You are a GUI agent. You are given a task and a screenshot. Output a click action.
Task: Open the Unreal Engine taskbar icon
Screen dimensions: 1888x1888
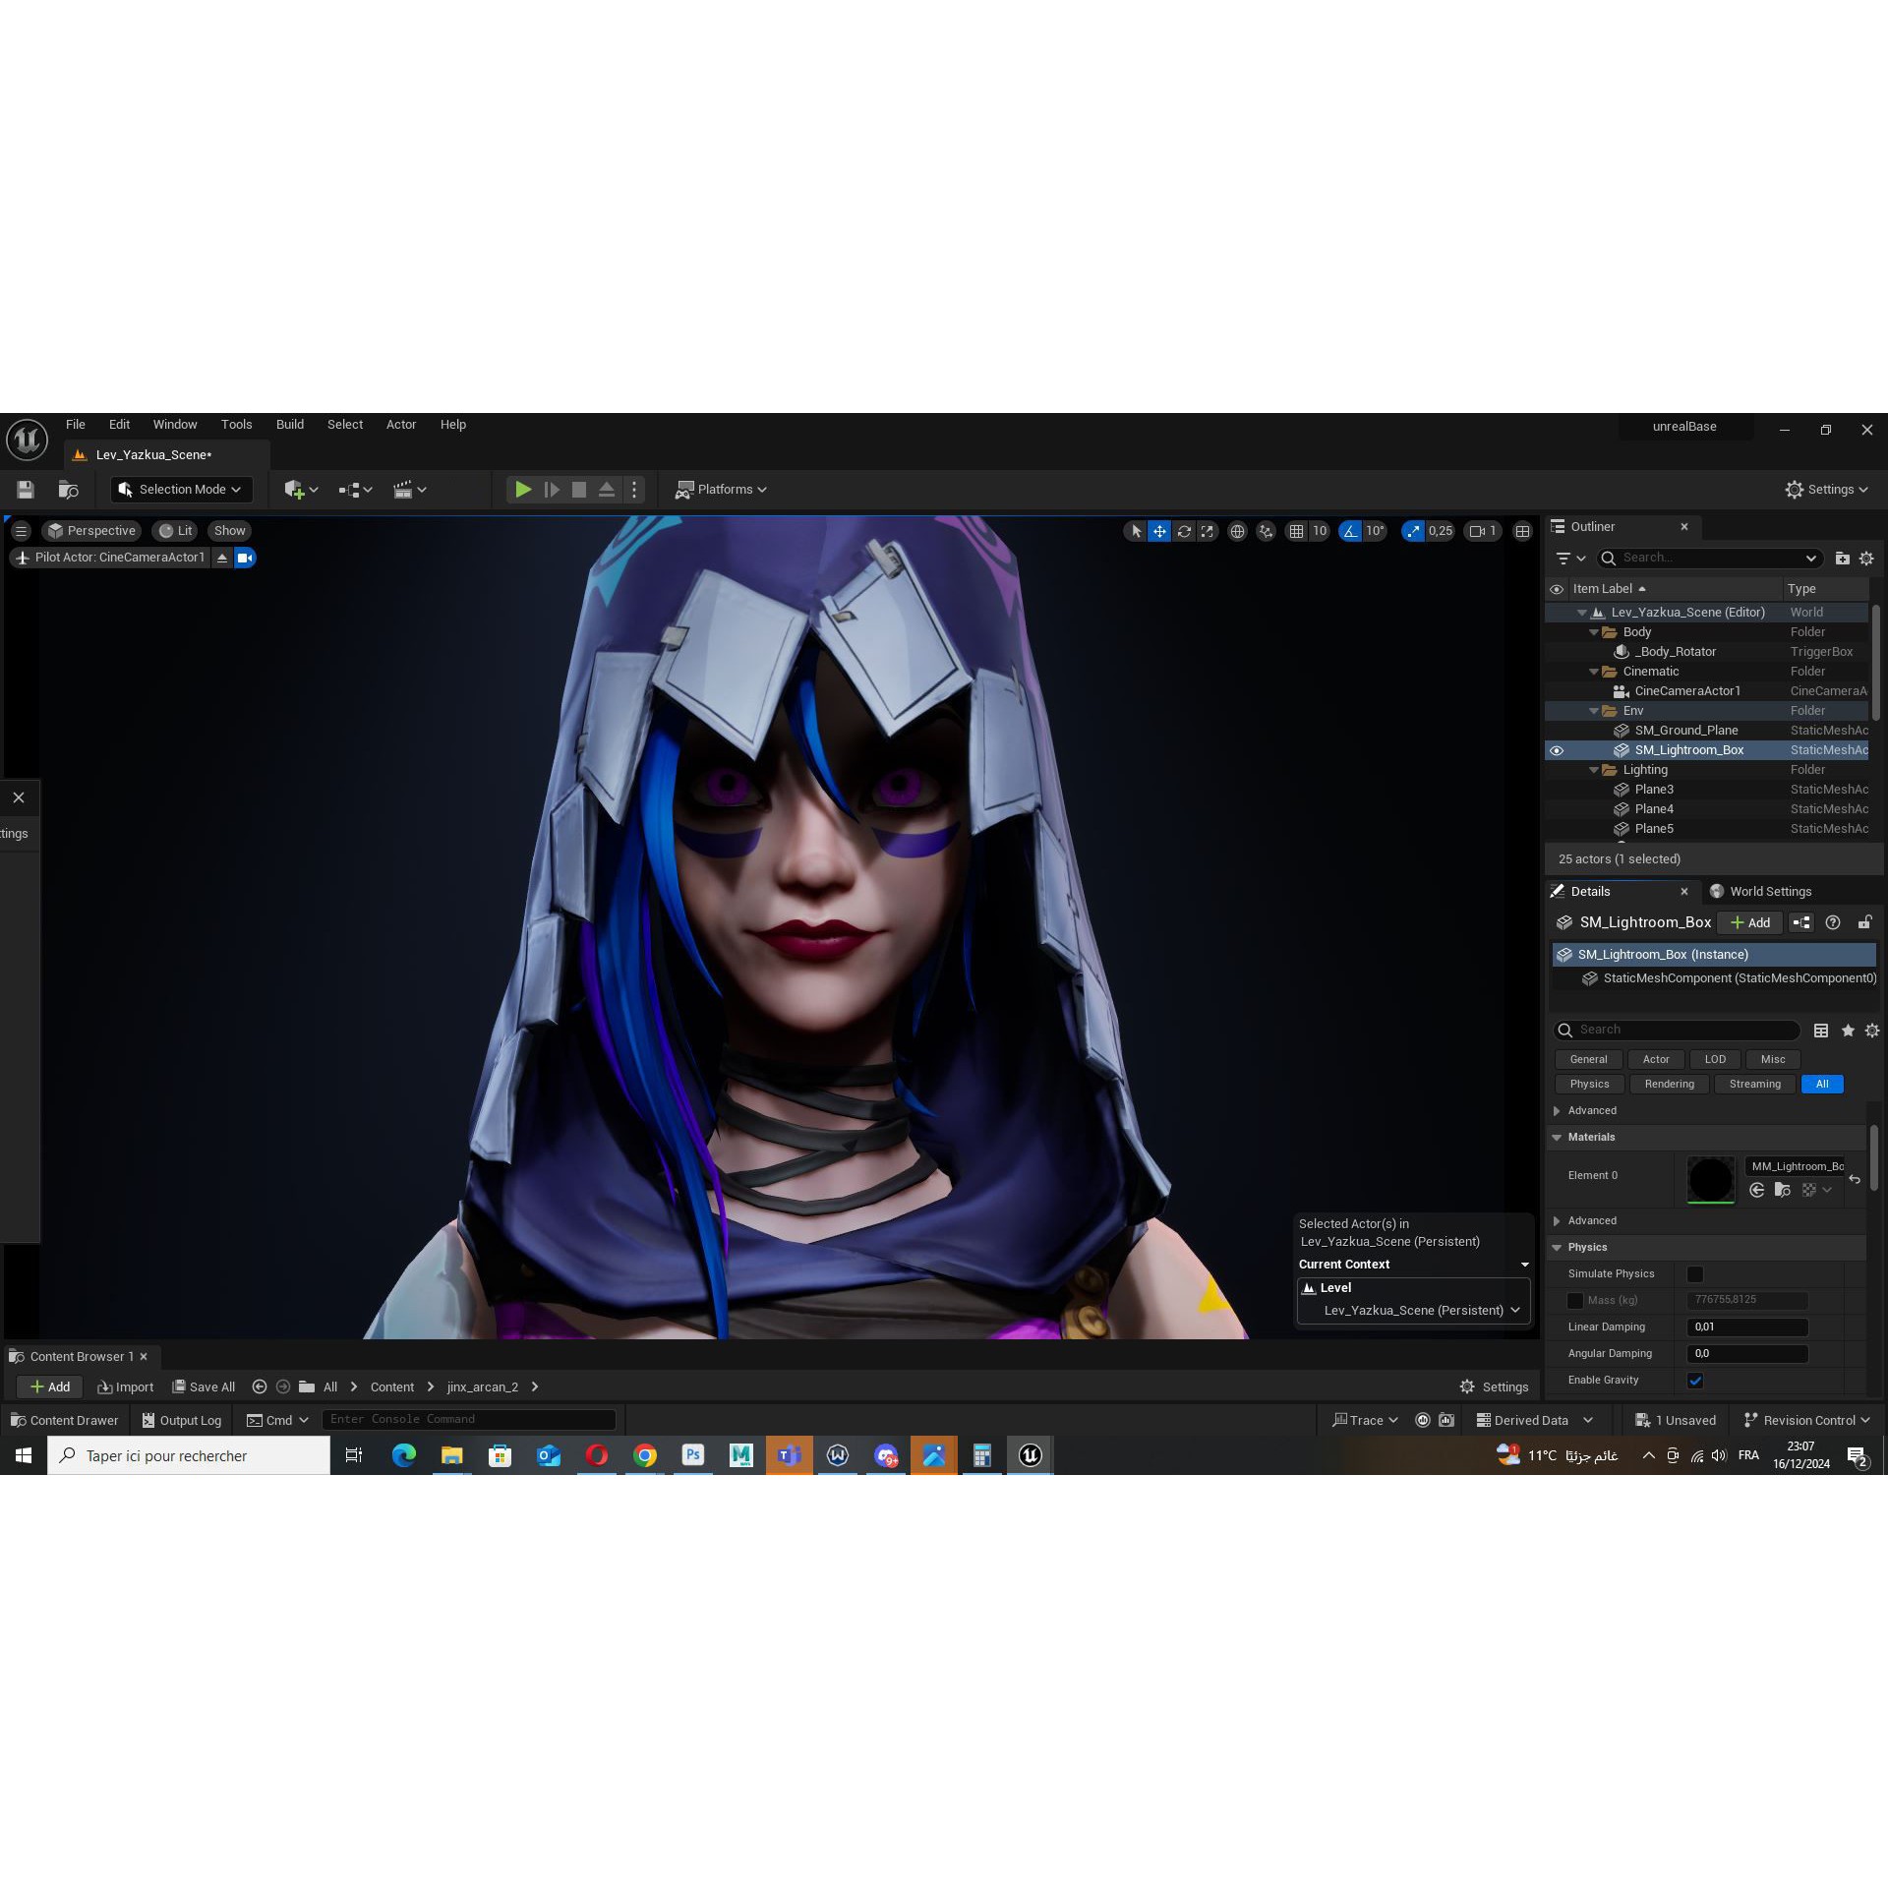click(x=1030, y=1455)
